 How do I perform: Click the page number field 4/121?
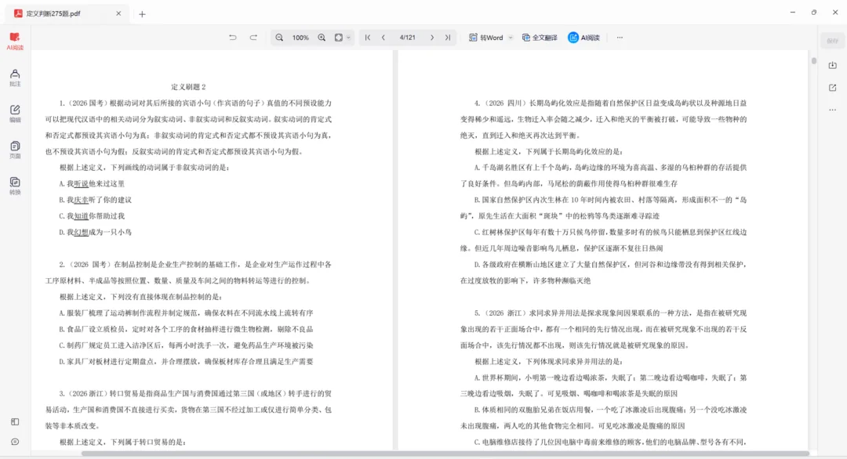pyautogui.click(x=407, y=38)
